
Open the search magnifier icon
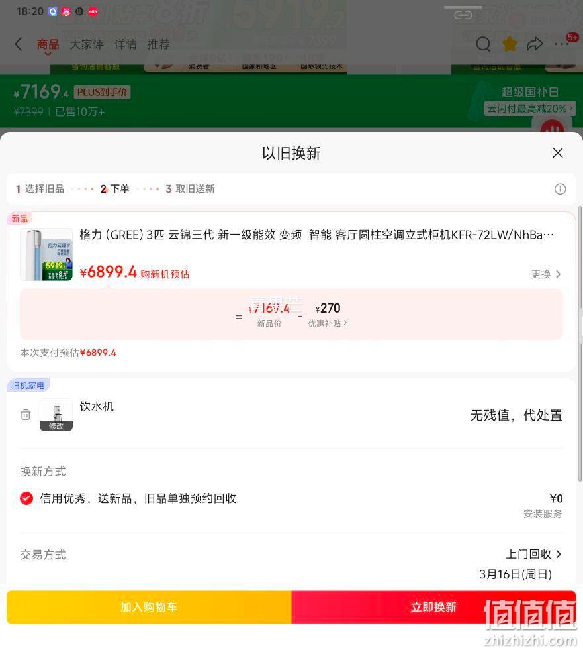pos(483,44)
